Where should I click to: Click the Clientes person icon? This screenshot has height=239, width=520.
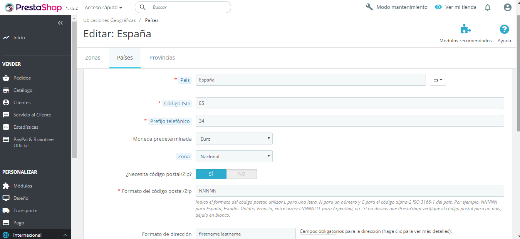[6, 103]
